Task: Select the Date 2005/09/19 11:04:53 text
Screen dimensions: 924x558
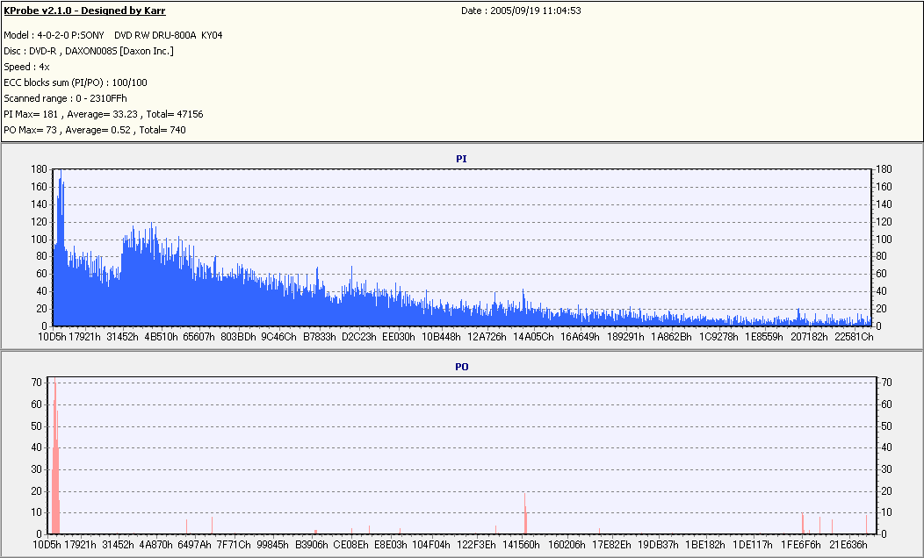Action: tap(521, 11)
